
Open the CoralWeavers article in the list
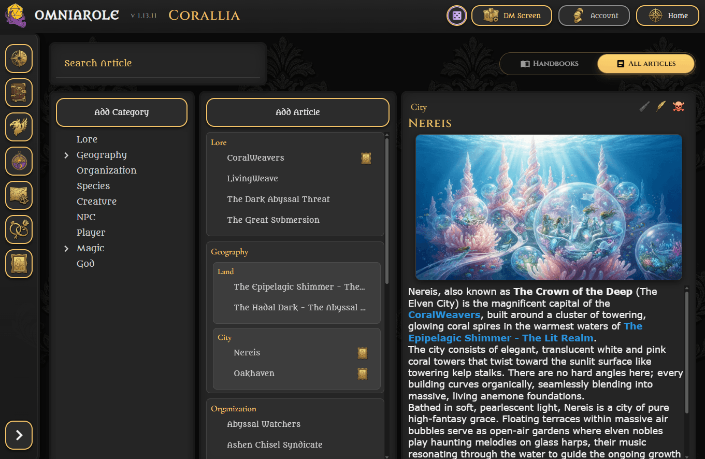pos(255,158)
